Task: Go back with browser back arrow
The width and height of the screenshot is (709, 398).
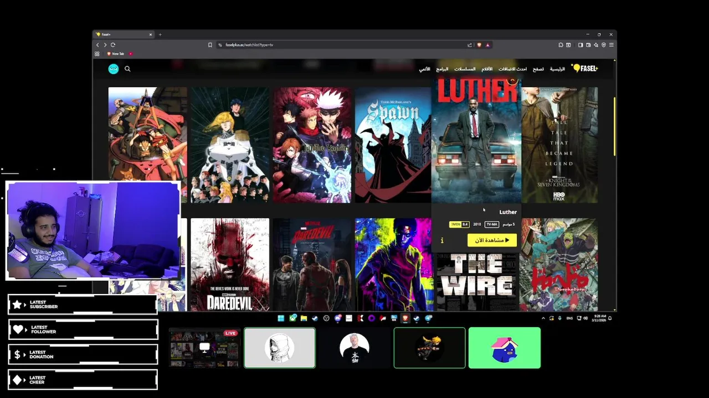Action: [x=97, y=45]
